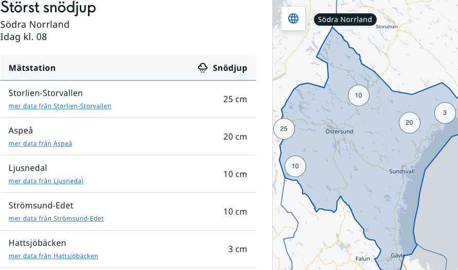The height and width of the screenshot is (270, 458).
Task: Select the 25 cm snow depth map marker
Action: point(284,129)
